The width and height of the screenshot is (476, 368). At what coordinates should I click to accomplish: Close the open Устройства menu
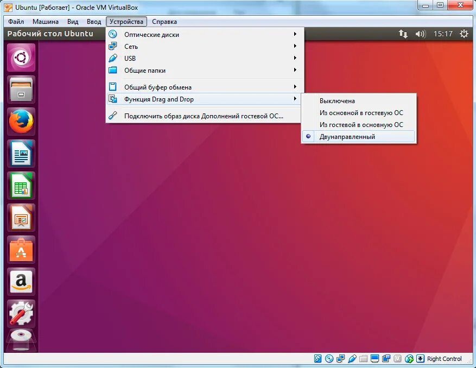click(x=126, y=22)
